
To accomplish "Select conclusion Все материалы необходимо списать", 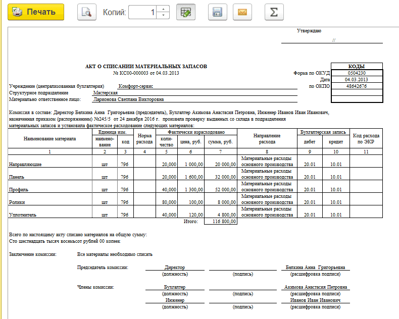I will (115, 254).
